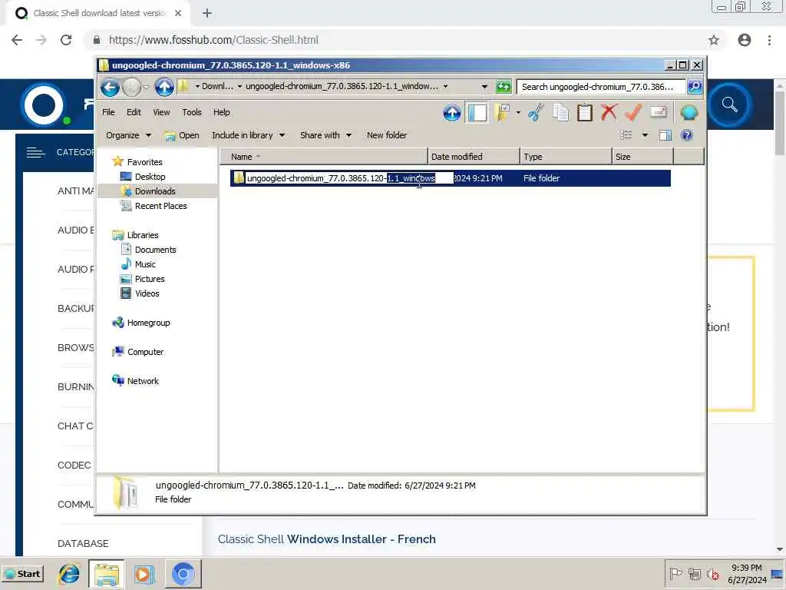Click the New folder button
This screenshot has width=786, height=590.
pyautogui.click(x=387, y=135)
